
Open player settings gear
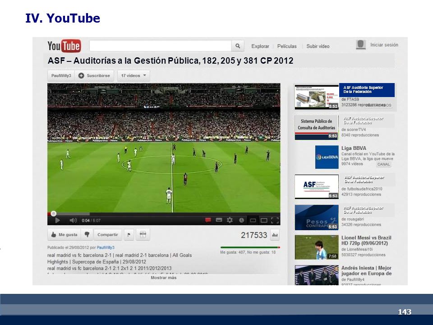tap(230, 220)
